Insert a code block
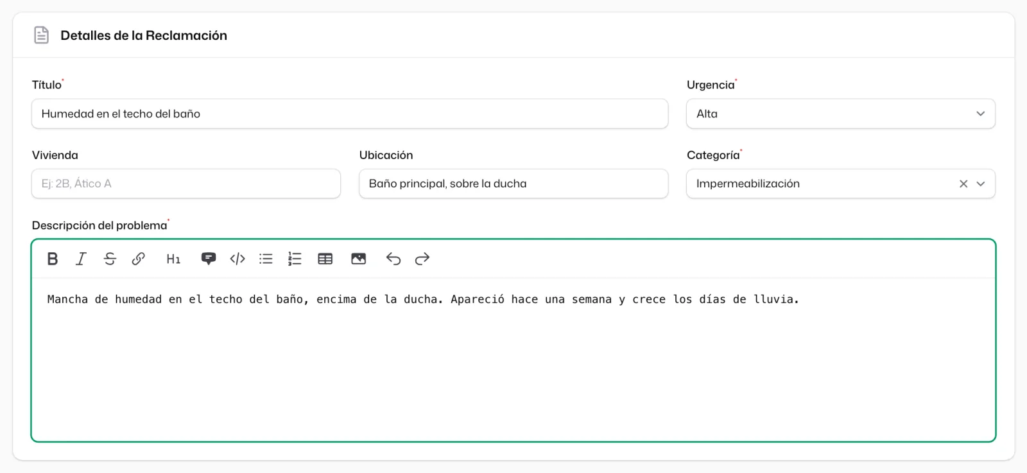The height and width of the screenshot is (473, 1027). pos(237,259)
